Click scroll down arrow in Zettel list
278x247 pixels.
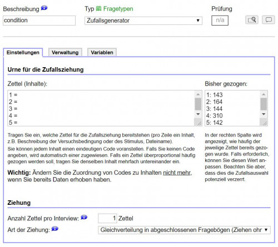tap(198, 114)
